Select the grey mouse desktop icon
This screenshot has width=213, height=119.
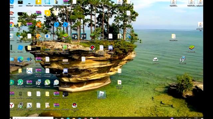click(x=20, y=94)
